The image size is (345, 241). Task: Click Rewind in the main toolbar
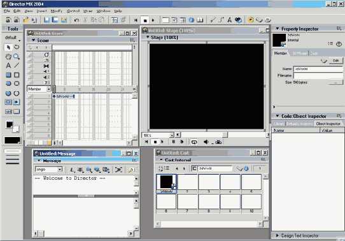[x=136, y=20]
